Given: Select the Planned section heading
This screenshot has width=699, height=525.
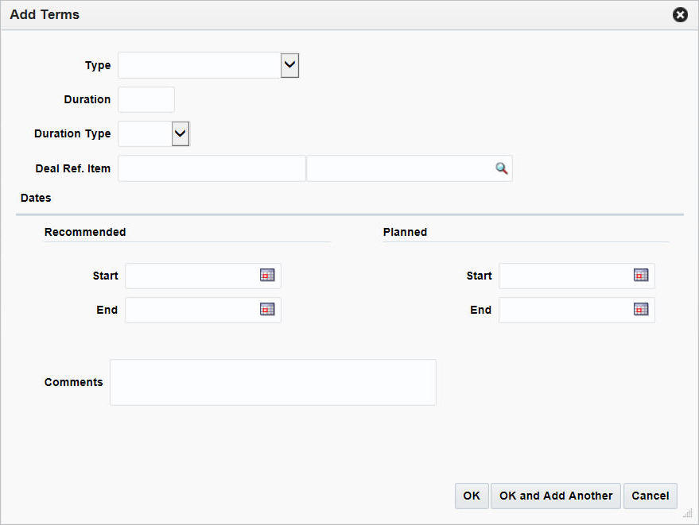Looking at the screenshot, I should pyautogui.click(x=405, y=232).
